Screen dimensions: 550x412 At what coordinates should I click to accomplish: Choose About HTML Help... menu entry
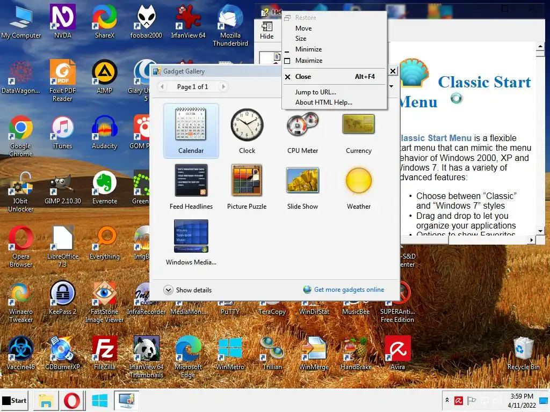[x=334, y=102]
